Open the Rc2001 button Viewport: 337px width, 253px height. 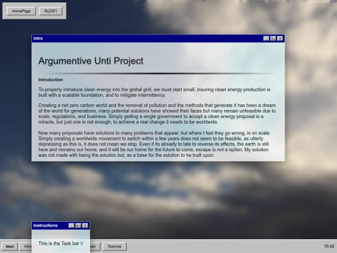[x=51, y=11]
